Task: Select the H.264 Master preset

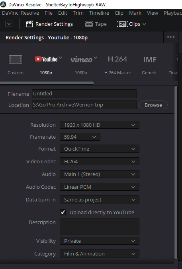Action: [117, 66]
